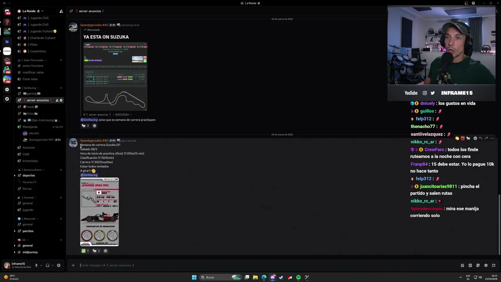Click reply arrow in message hover toolbar
This screenshot has width=501, height=282.
coord(481,138)
